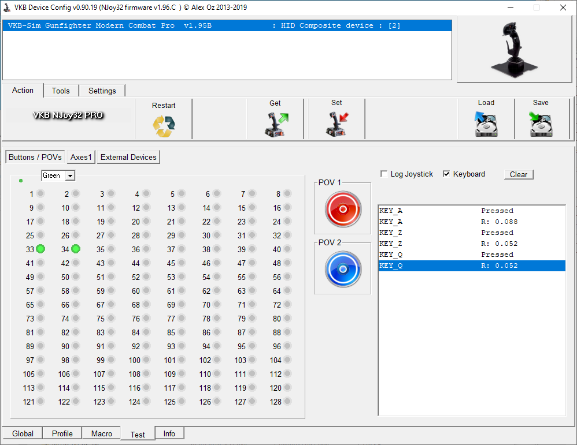Click the blue POV 2 indicator
Screen dimensions: 577x445
coord(343,269)
